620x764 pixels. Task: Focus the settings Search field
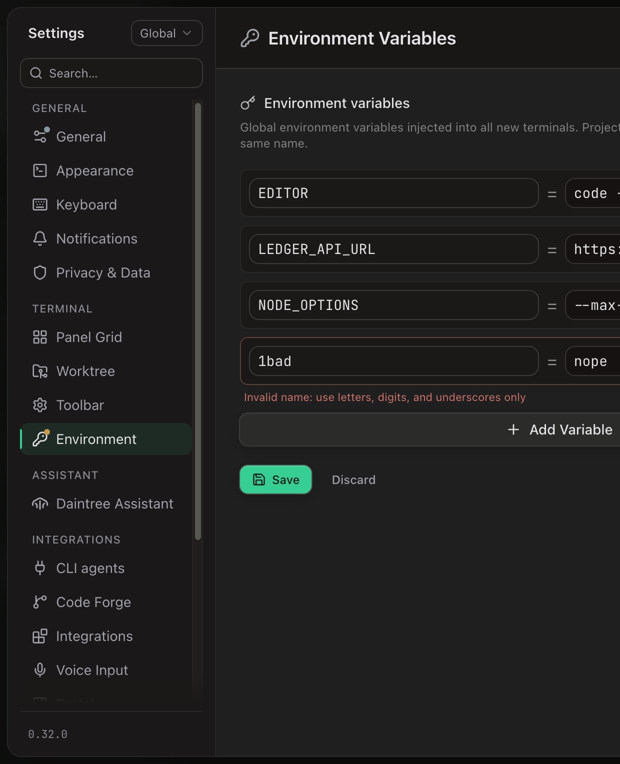(111, 73)
